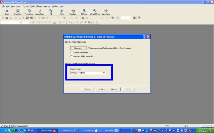Click the taskbar clock 22:14

pyautogui.click(x=4, y=131)
